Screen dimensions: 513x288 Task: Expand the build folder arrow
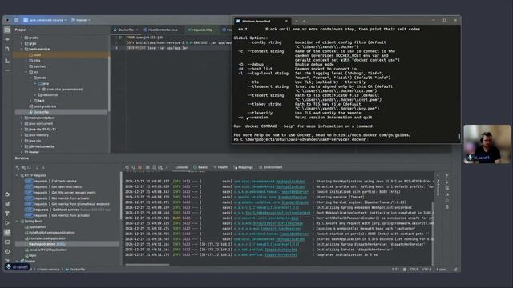(26, 55)
